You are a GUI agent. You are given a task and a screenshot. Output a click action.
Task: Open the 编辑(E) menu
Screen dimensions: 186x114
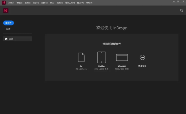pyautogui.click(x=19, y=3)
